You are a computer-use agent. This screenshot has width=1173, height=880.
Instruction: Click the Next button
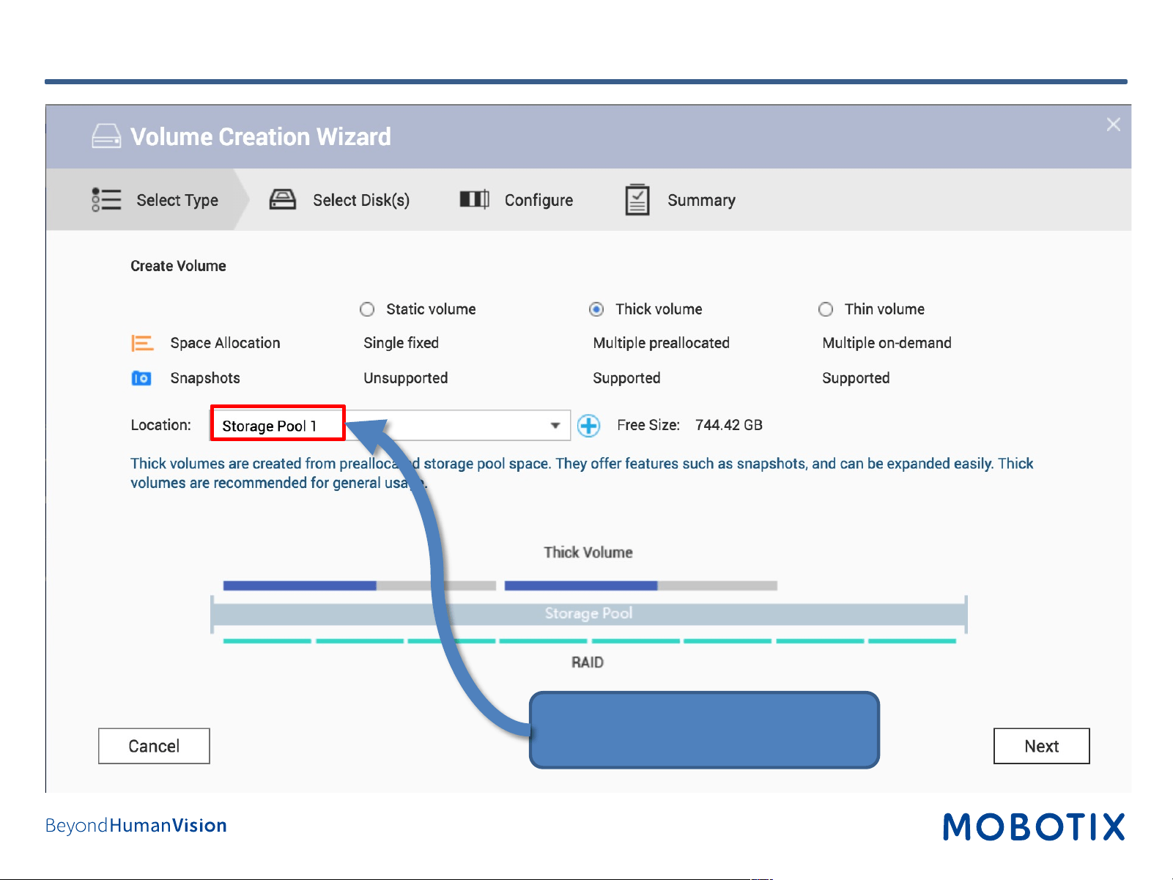[x=1041, y=746]
